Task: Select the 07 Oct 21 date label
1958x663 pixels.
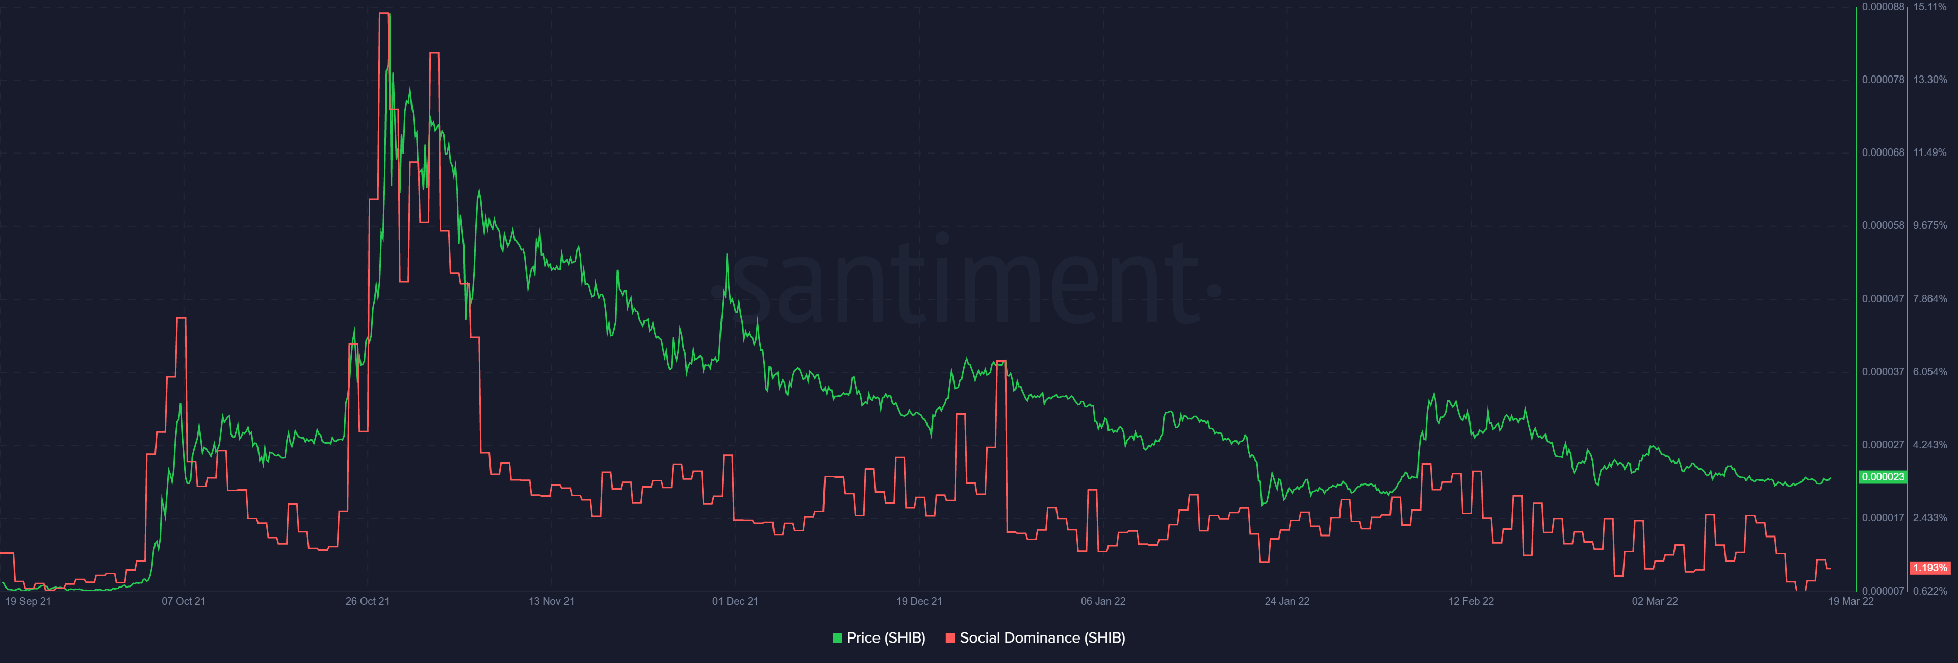Action: click(x=183, y=601)
